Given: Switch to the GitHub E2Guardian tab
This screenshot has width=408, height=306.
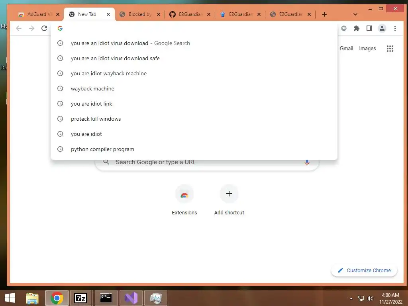Looking at the screenshot, I should click(x=190, y=14).
